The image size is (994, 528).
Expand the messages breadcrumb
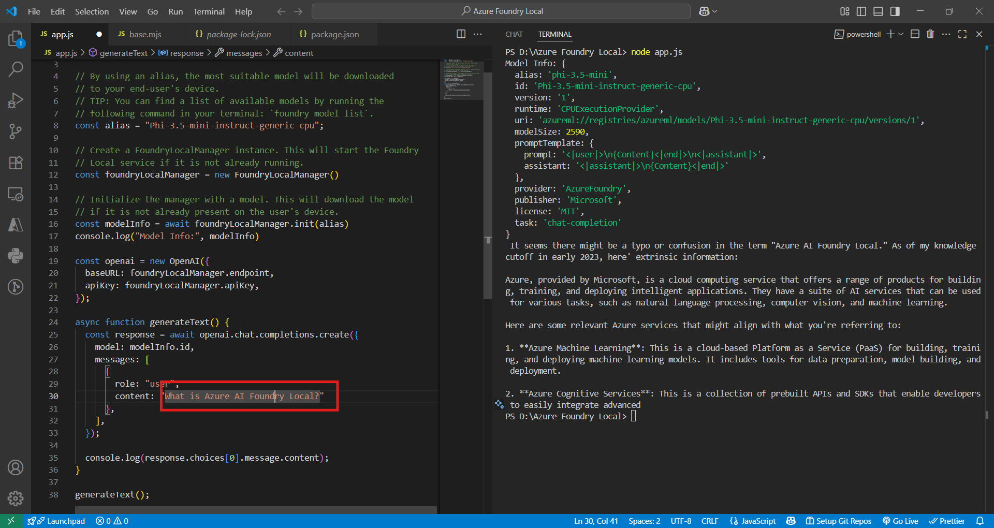[x=239, y=53]
